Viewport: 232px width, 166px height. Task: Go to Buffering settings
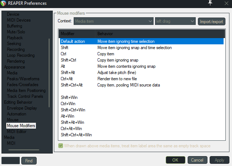15,26
